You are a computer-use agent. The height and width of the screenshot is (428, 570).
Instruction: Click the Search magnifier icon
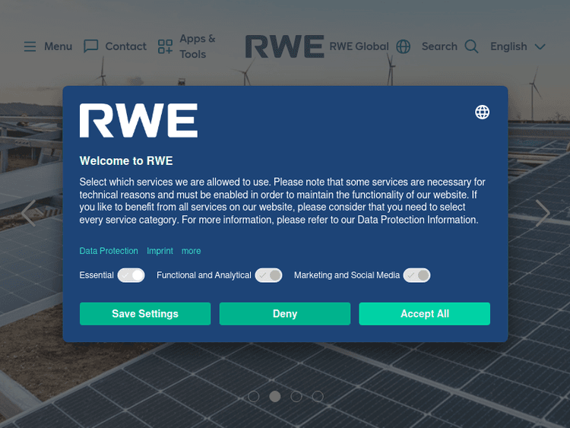(x=471, y=46)
